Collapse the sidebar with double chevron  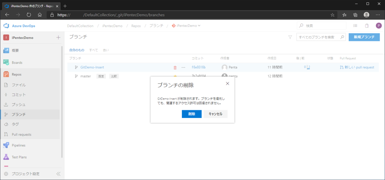coord(58,174)
